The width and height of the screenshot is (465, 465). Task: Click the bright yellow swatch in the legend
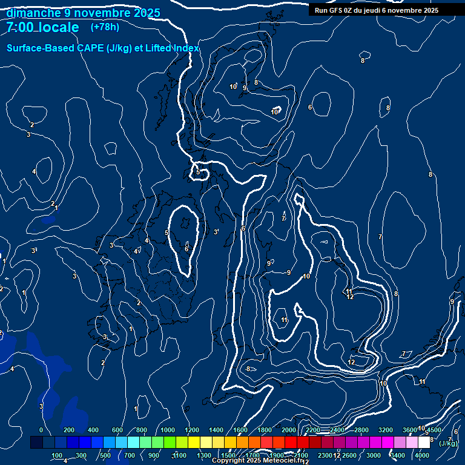[194, 443]
